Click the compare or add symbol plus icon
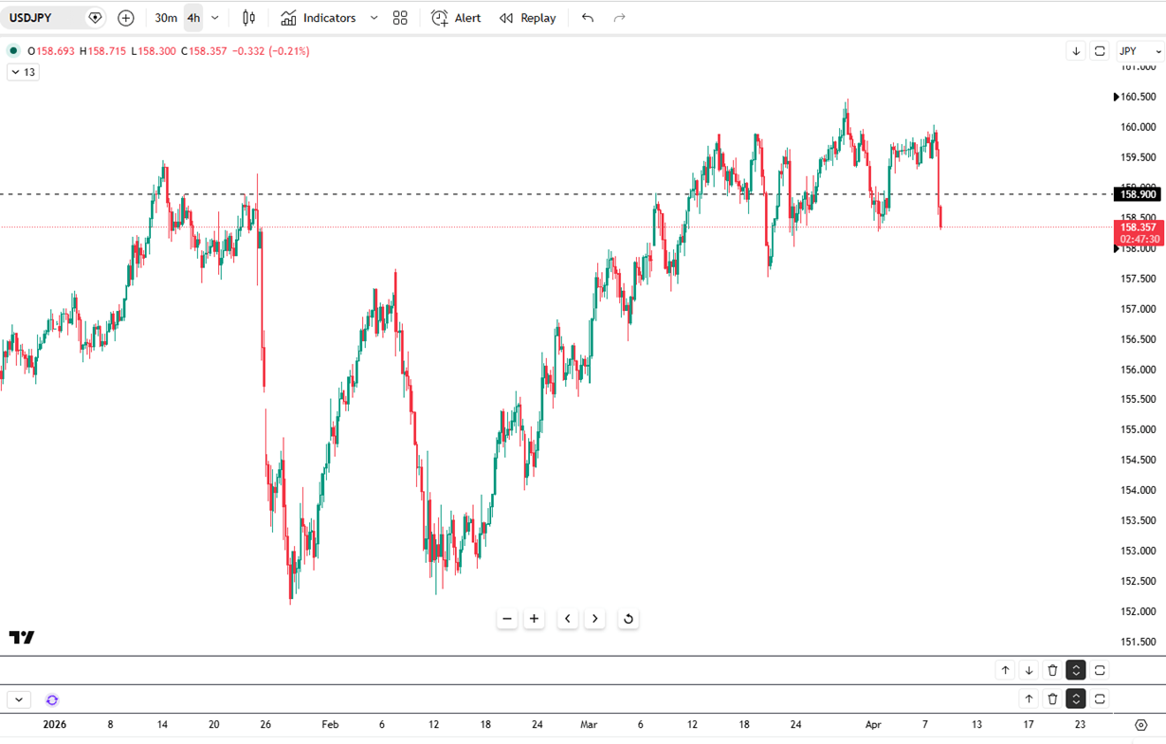Screen dimensions: 1166x744 tap(126, 18)
